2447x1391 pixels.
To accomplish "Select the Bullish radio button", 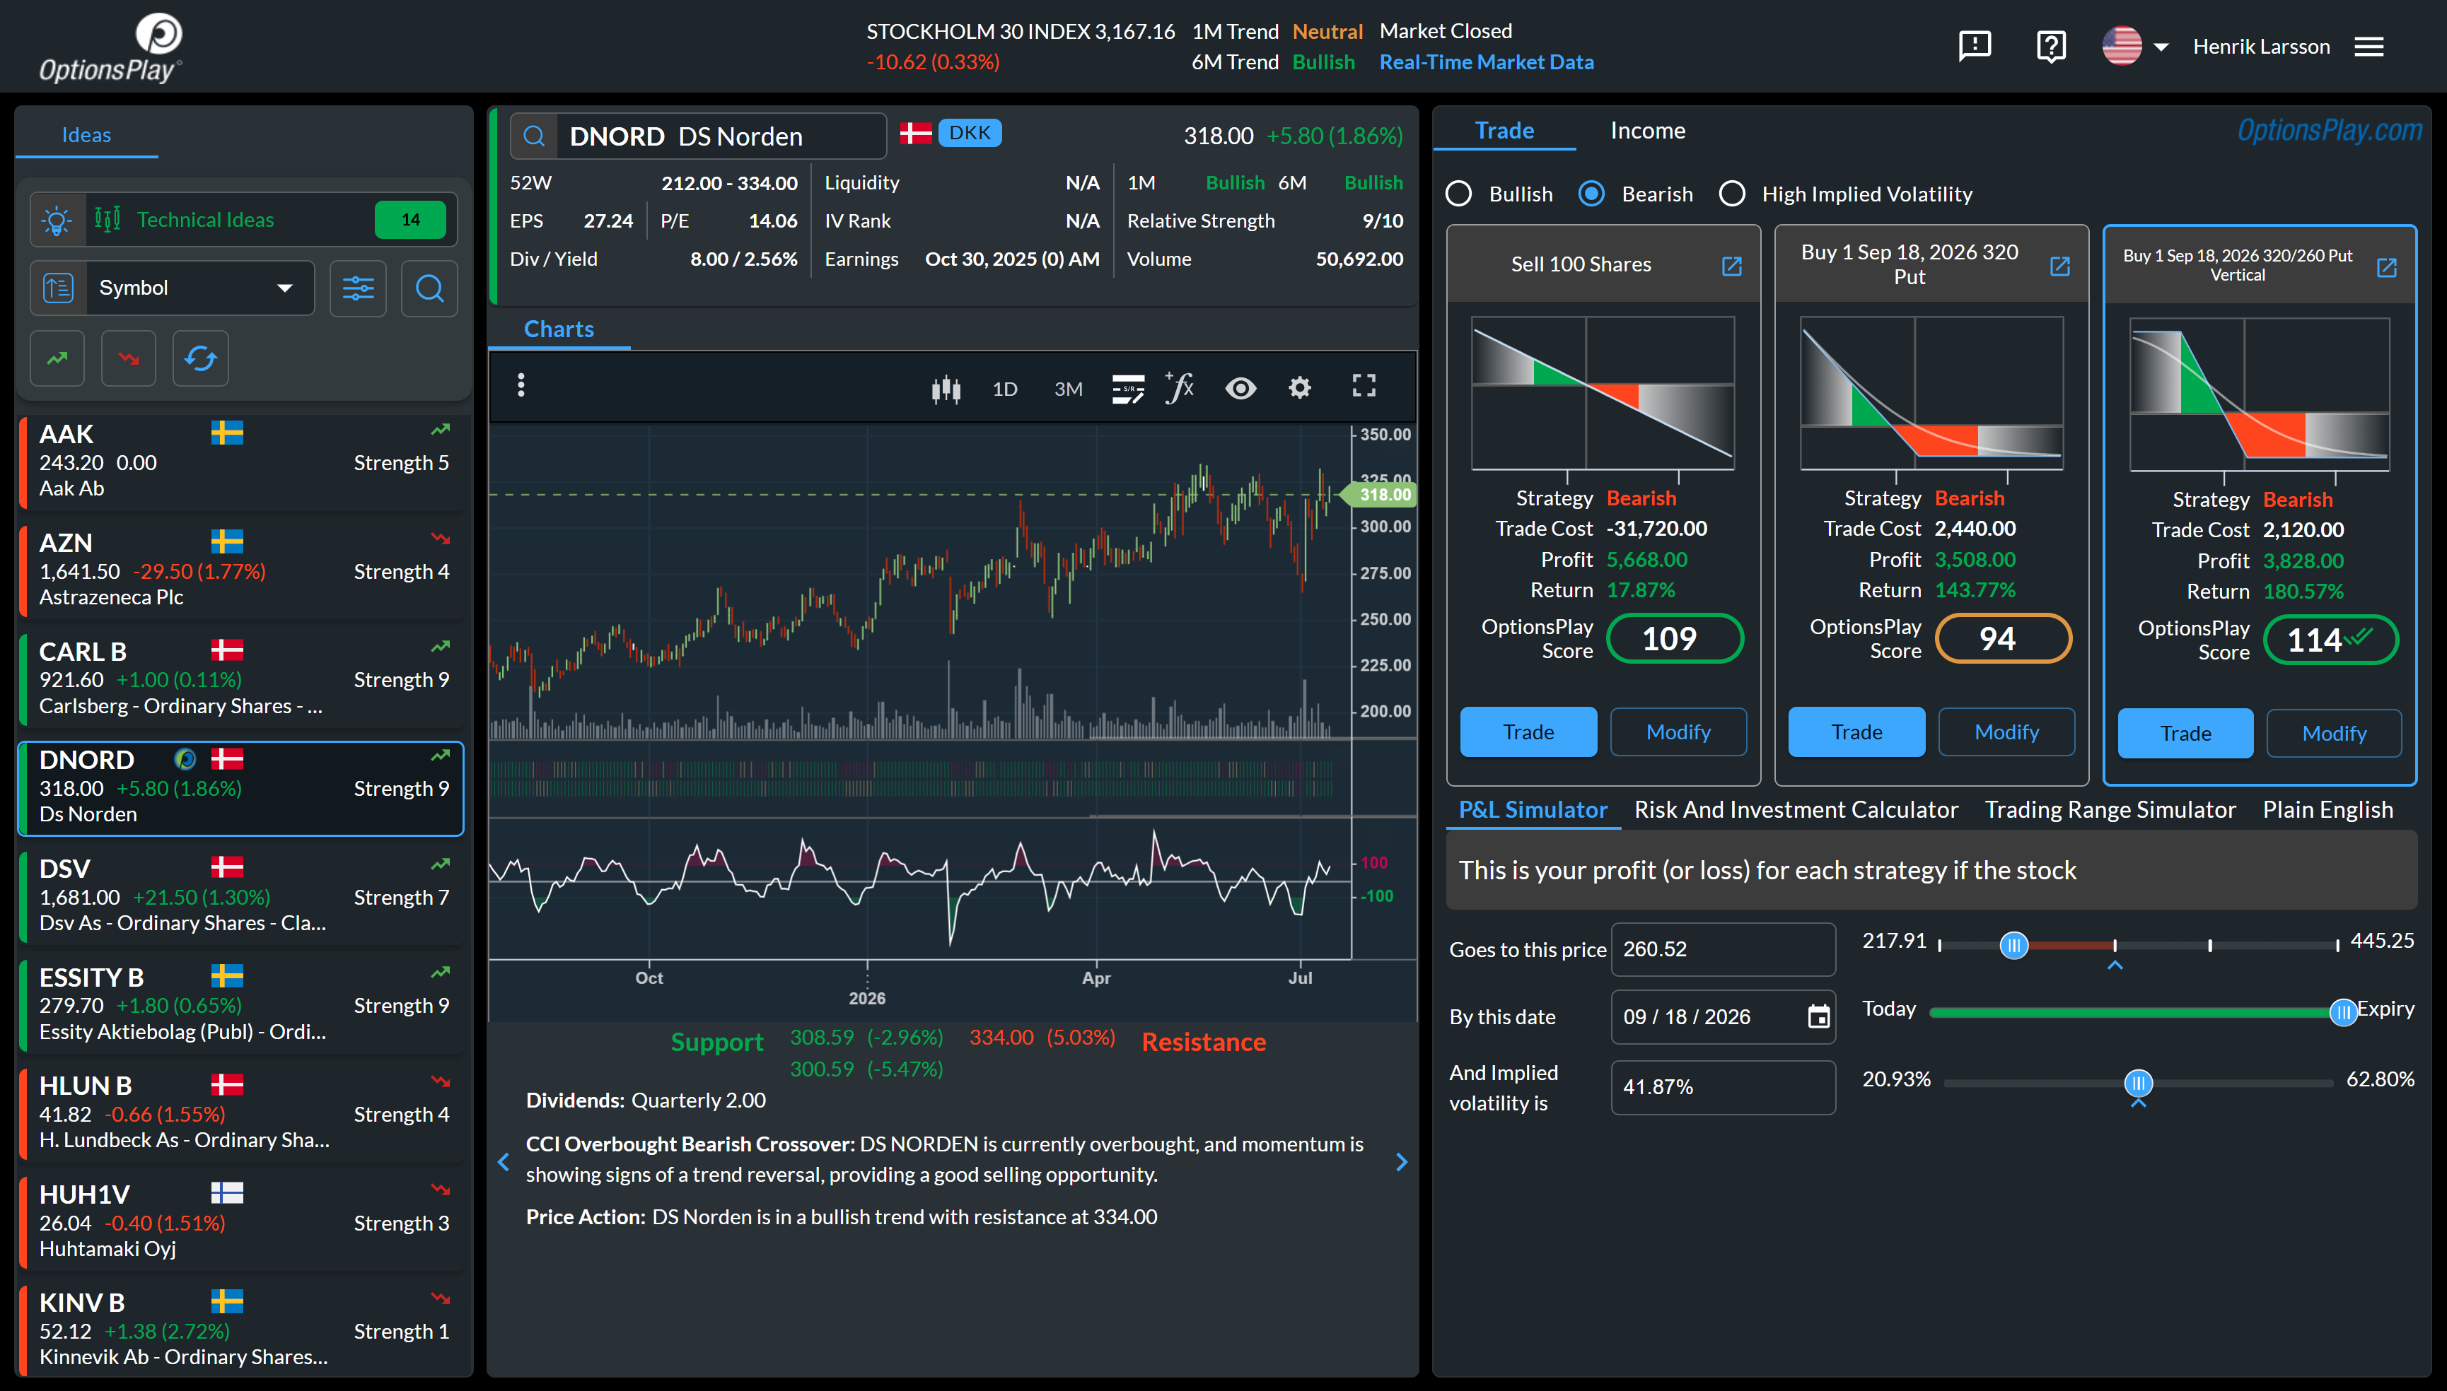I will pyautogui.click(x=1458, y=194).
